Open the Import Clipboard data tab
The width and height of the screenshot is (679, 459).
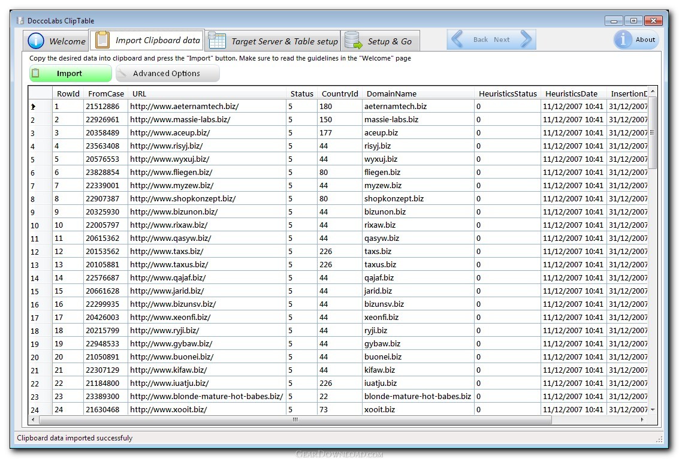(x=146, y=40)
